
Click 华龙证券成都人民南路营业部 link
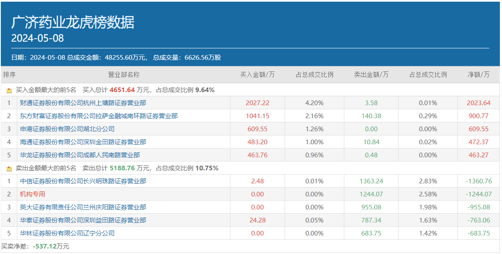[79, 155]
